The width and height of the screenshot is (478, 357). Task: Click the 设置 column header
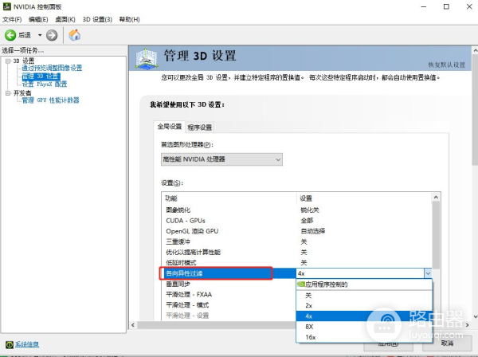click(x=364, y=198)
